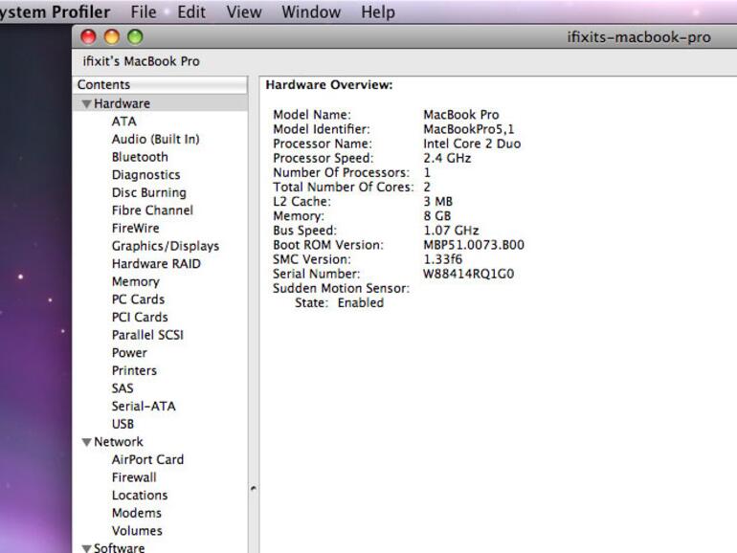Select the Hardware category row

point(161,104)
